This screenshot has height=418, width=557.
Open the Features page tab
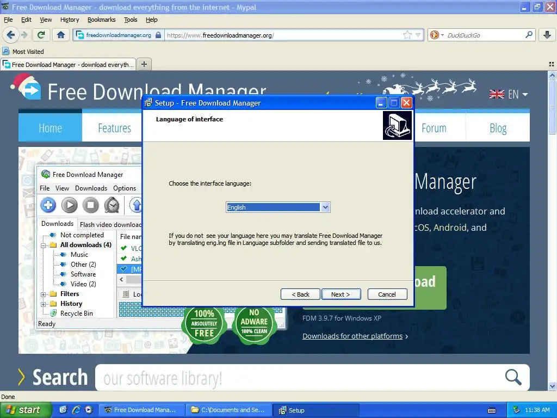pos(114,128)
